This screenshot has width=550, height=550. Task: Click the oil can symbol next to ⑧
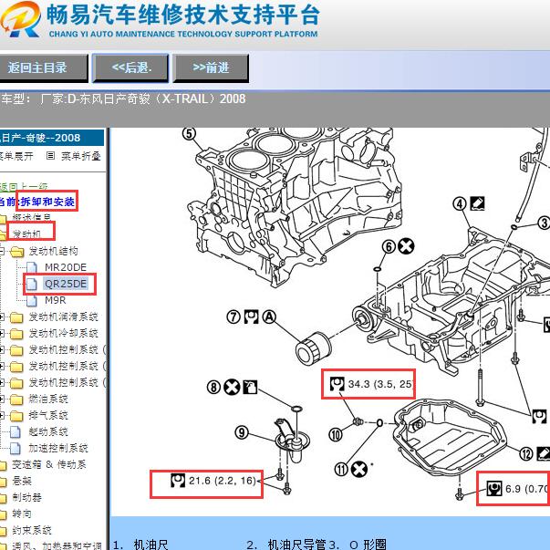(x=250, y=387)
